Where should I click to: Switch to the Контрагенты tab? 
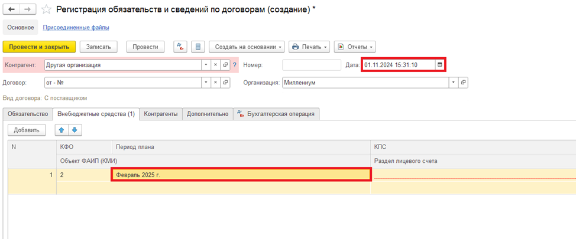tap(161, 114)
